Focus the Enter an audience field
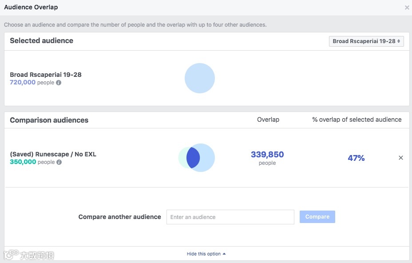 pos(230,217)
